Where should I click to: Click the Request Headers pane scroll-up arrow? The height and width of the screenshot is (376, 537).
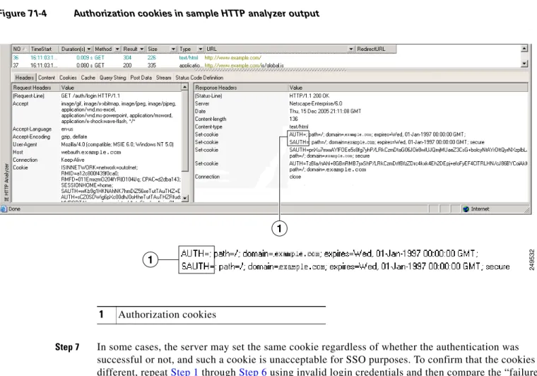(x=185, y=88)
